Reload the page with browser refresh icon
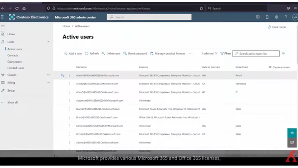The height and width of the screenshot is (168, 298). click(17, 8)
